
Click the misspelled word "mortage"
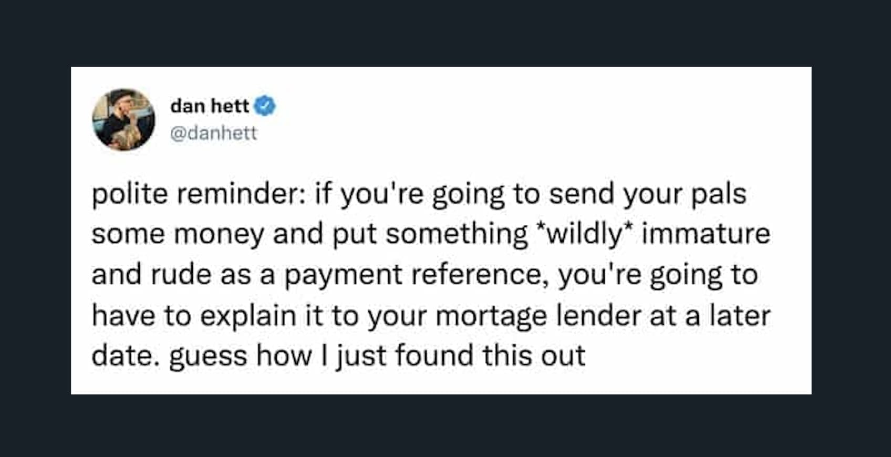pos(491,316)
